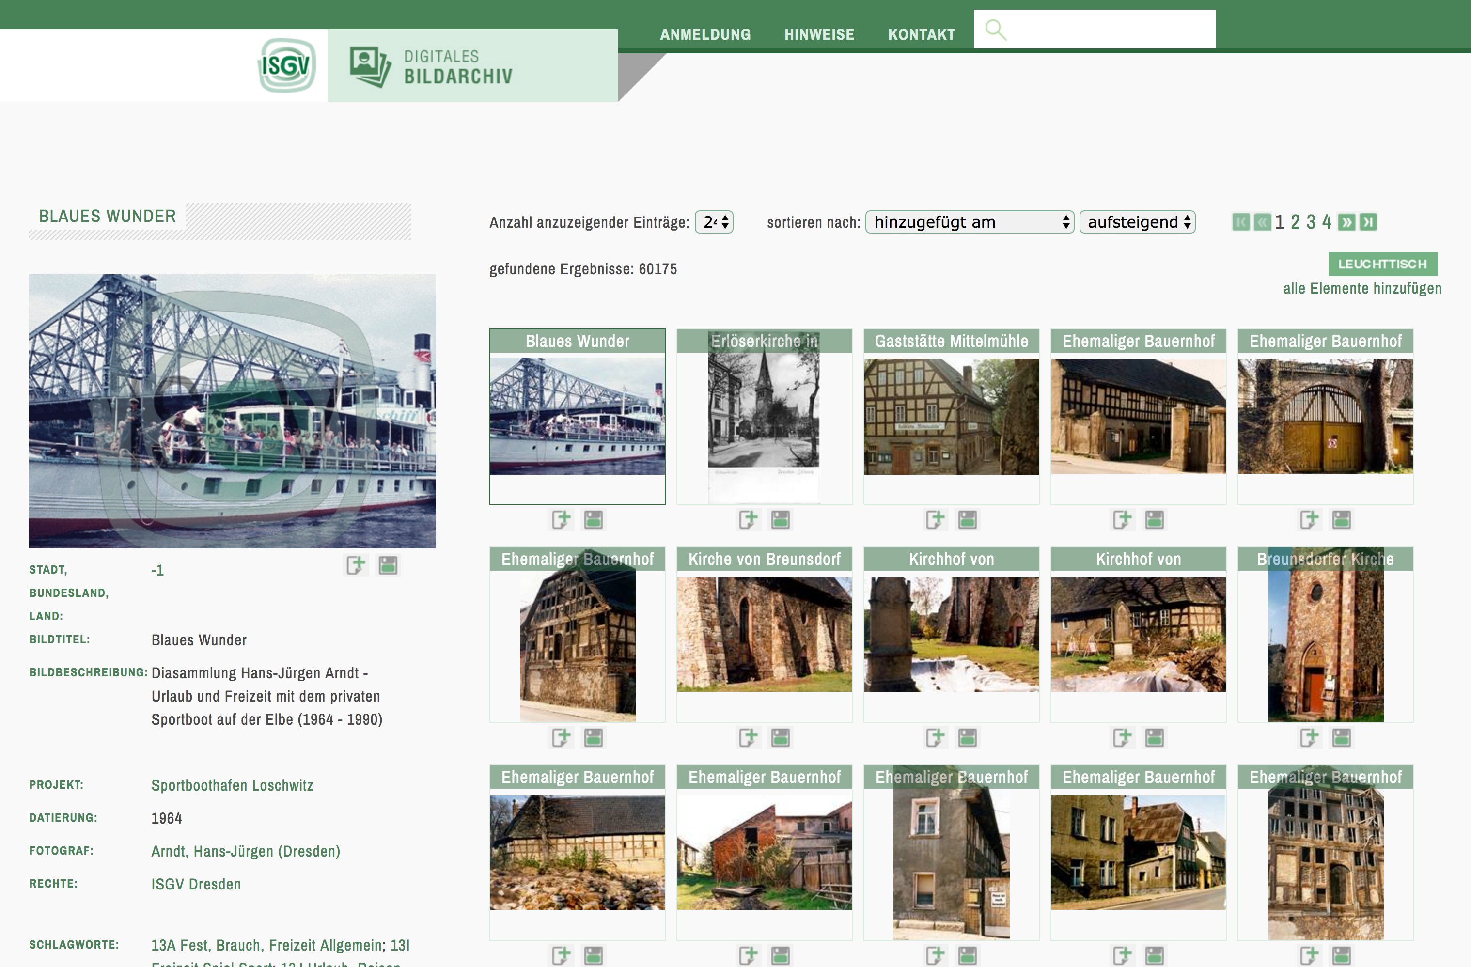Click the Leuchttisch button
Screen dimensions: 1471x967
click(1383, 264)
